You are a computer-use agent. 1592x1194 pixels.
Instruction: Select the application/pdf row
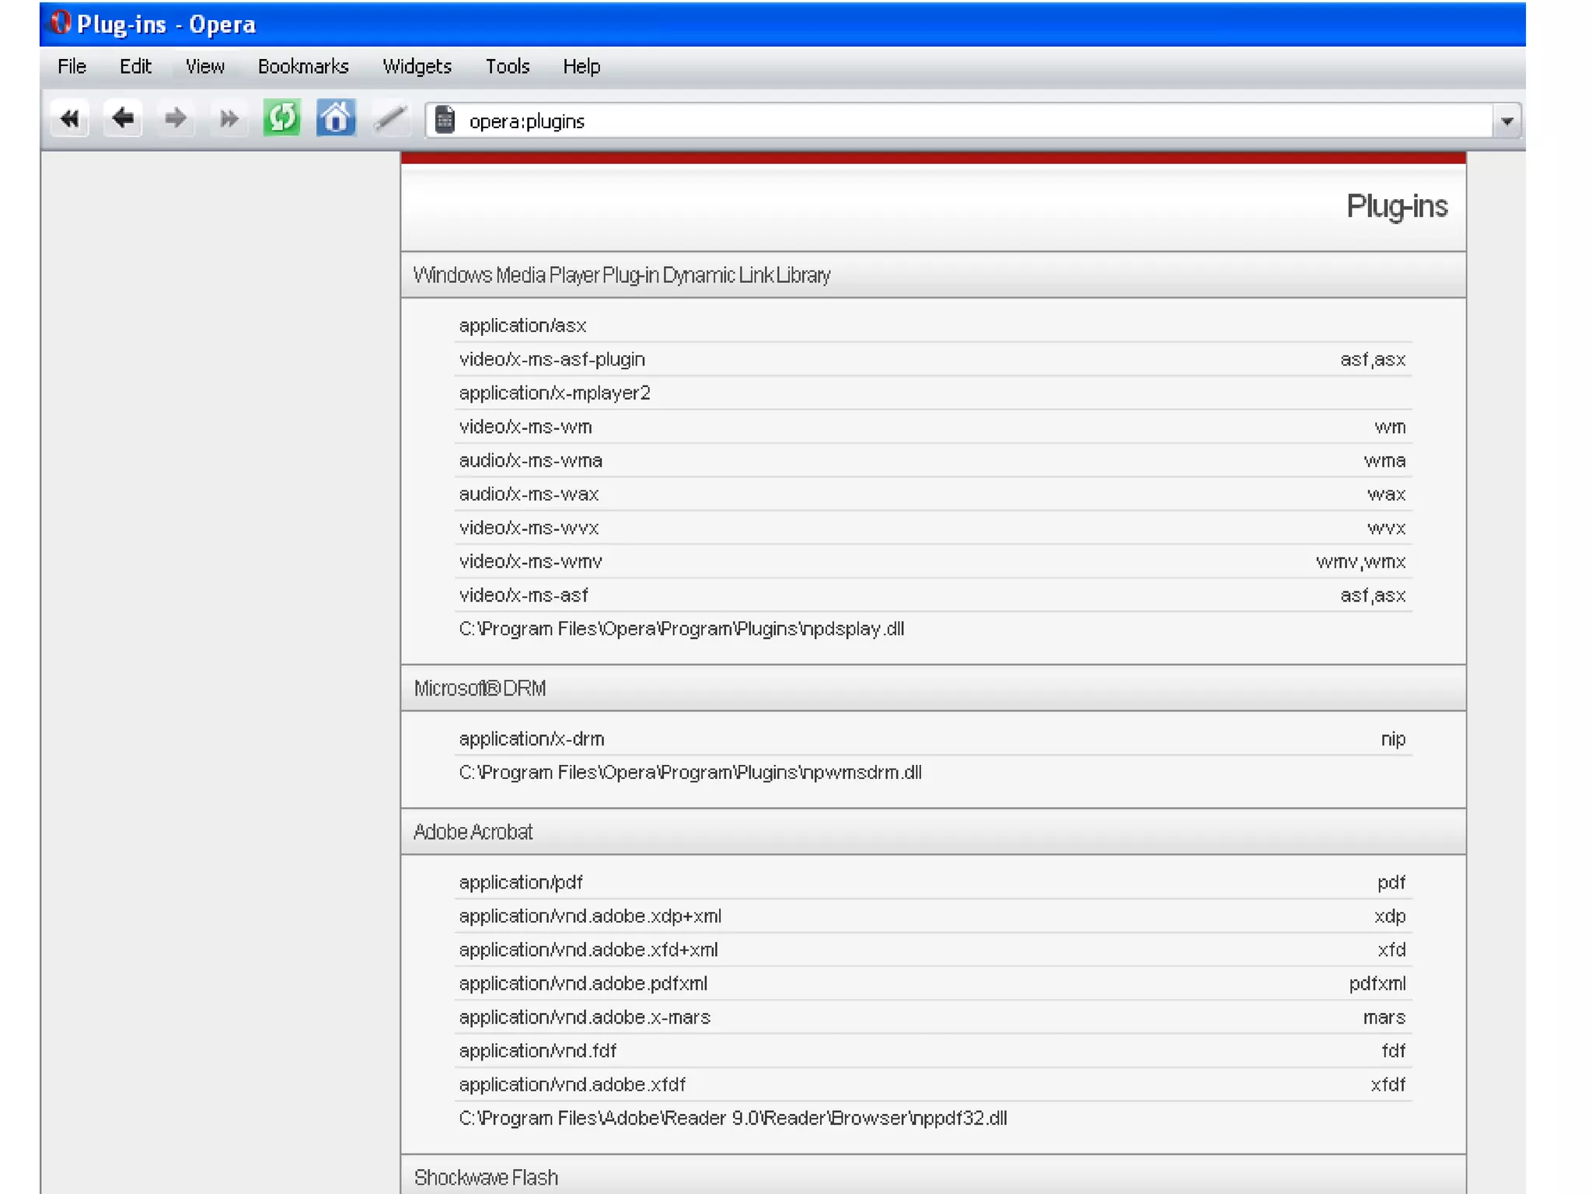(521, 882)
